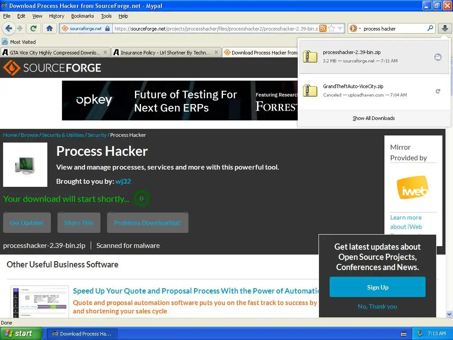Viewport: 453px width, 340px height.
Task: Expand the address bar history dropdown arrow
Action: (340, 28)
